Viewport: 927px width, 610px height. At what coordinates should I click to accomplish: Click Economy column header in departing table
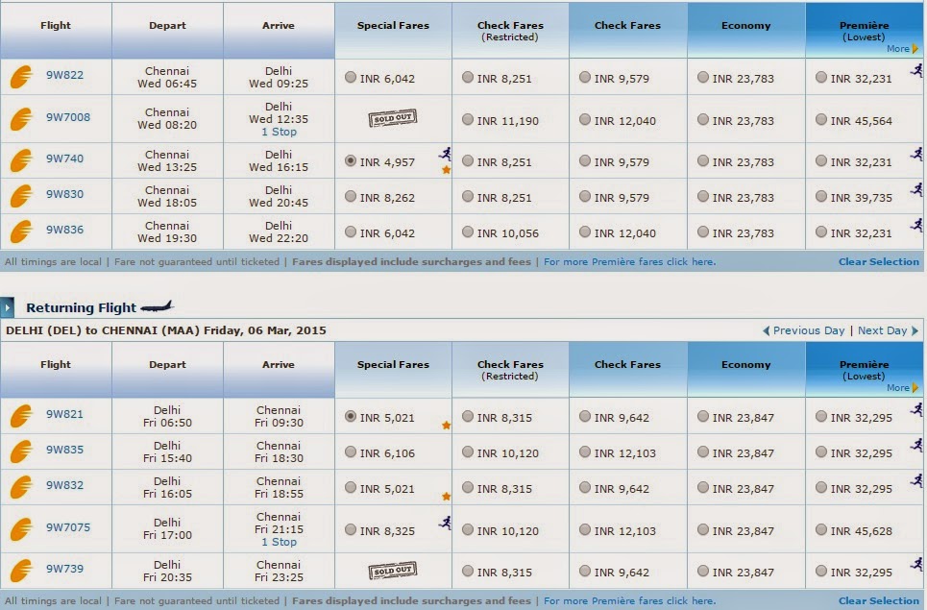pyautogui.click(x=746, y=30)
